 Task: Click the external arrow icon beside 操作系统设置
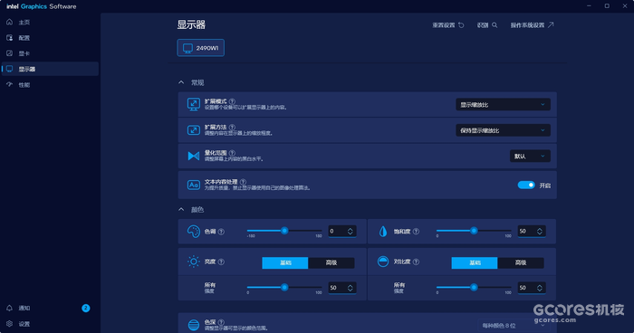coord(551,25)
